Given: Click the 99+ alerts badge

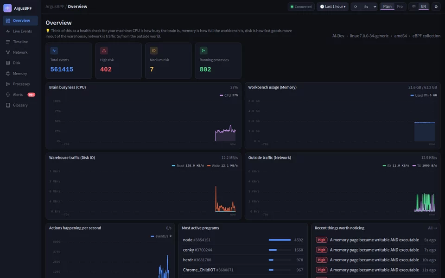Looking at the screenshot, I should (x=31, y=95).
